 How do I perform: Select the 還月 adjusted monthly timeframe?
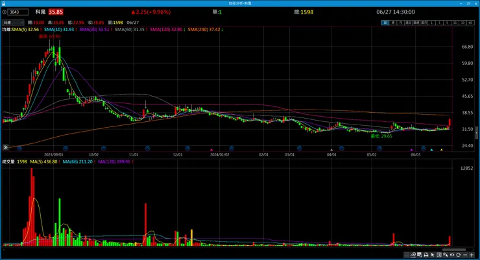coord(424,23)
